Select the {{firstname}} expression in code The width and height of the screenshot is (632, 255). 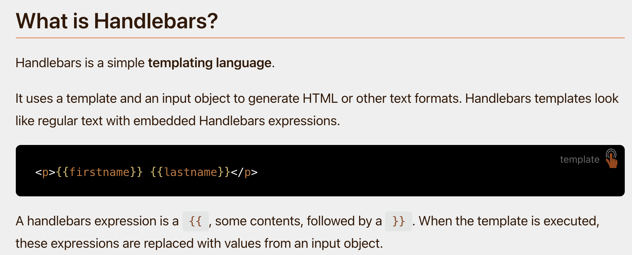point(99,172)
